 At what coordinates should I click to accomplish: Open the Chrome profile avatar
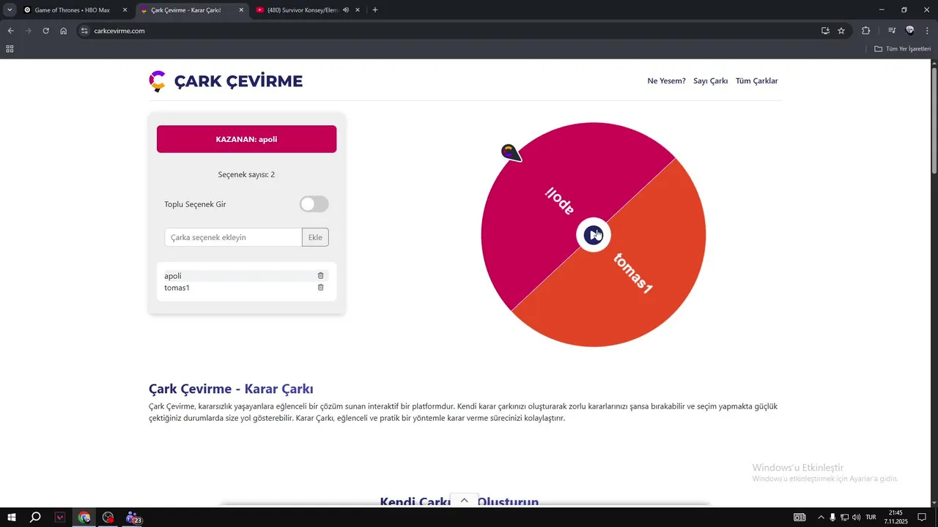click(909, 31)
